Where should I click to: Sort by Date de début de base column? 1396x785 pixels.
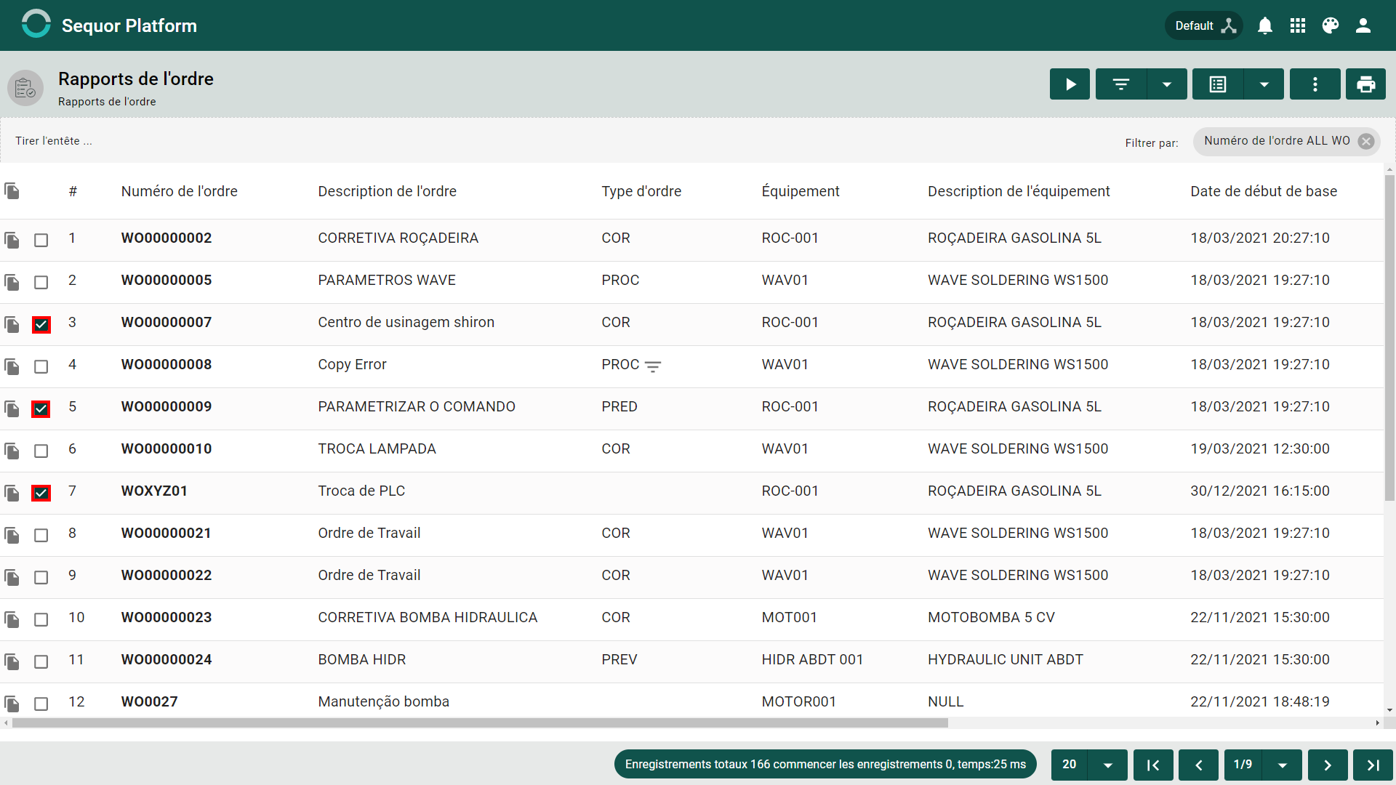[x=1264, y=191]
